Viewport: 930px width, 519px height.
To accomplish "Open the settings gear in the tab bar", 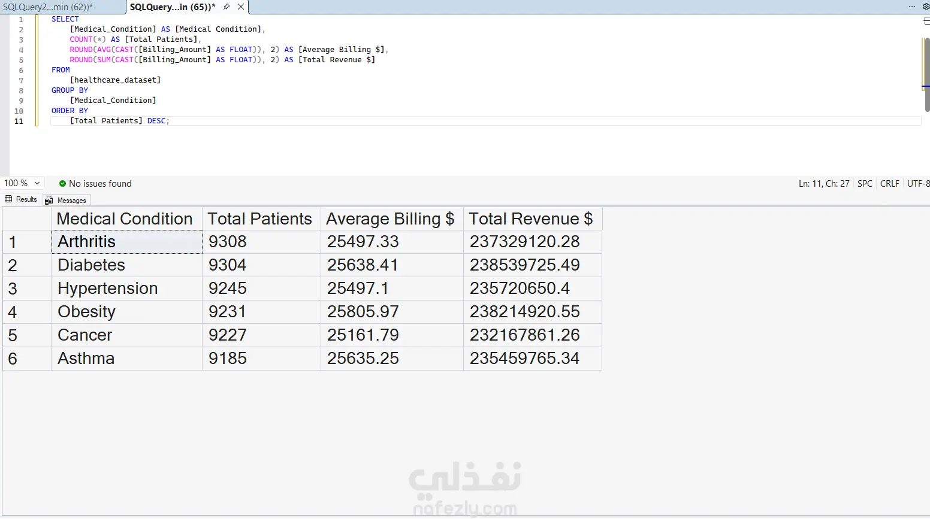I will (926, 7).
